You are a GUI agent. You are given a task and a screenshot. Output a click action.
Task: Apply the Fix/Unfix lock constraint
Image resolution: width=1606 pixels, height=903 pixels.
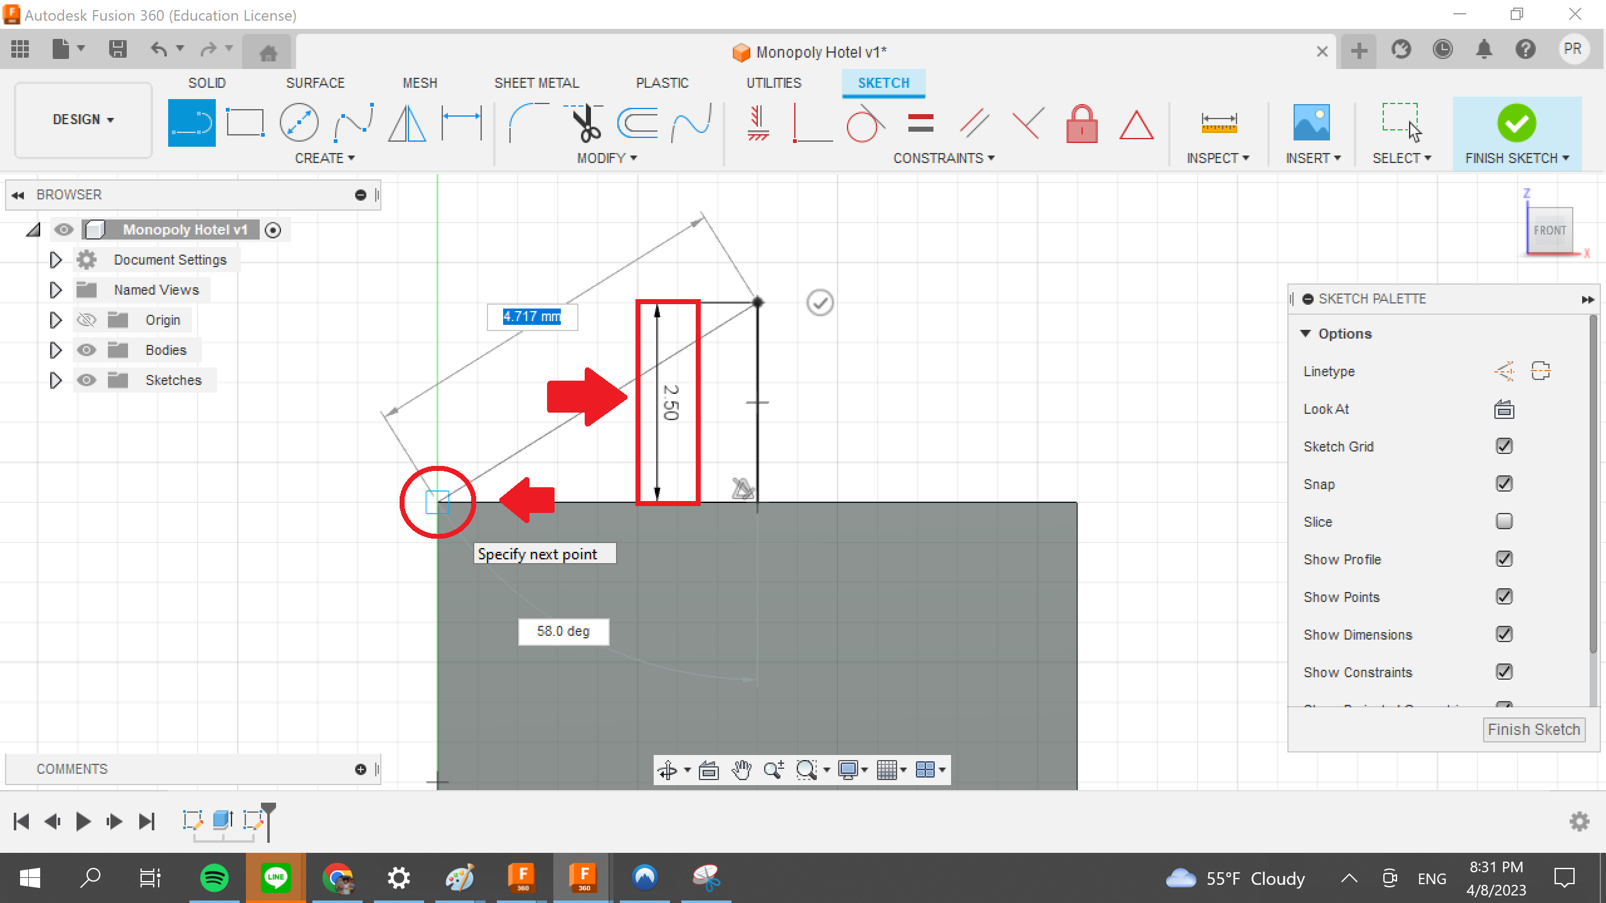point(1082,122)
